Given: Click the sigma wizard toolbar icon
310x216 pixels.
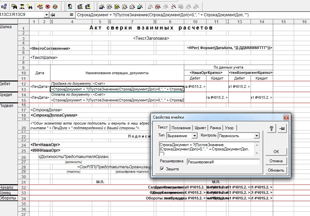Looking at the screenshot, I should (x=40, y=7).
